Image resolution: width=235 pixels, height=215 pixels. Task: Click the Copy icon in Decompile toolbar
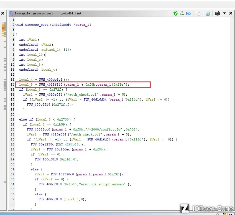198,13
